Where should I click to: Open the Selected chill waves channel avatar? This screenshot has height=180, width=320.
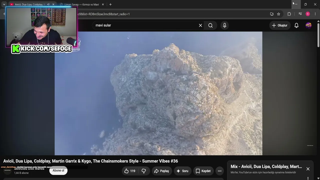click(x=7, y=170)
